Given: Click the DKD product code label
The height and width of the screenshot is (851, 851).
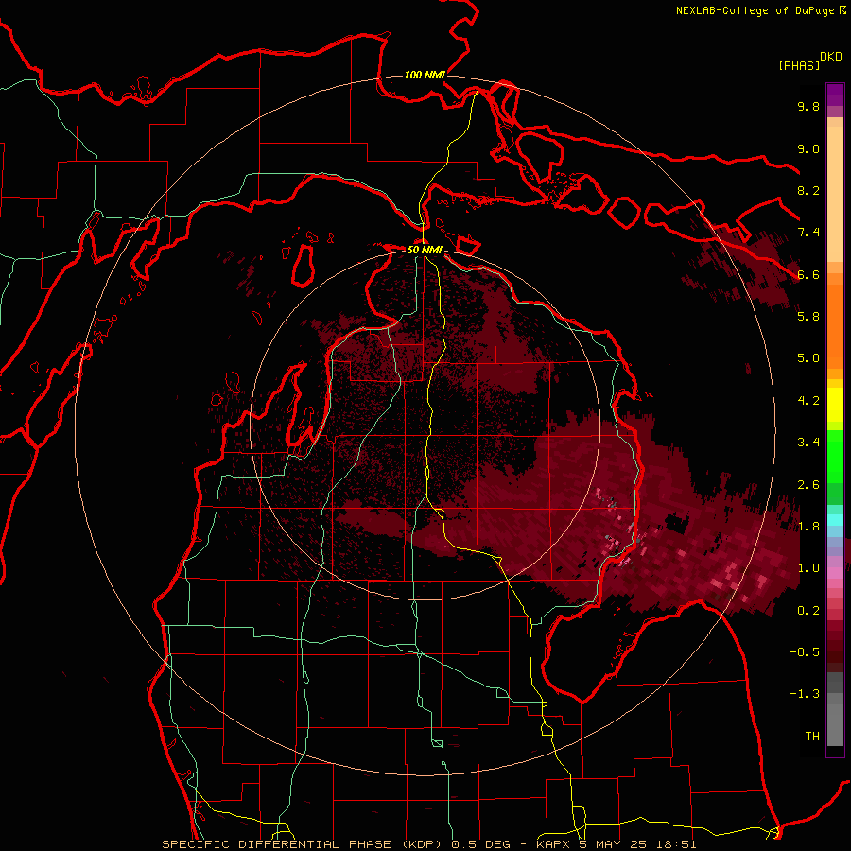Looking at the screenshot, I should click(x=830, y=57).
